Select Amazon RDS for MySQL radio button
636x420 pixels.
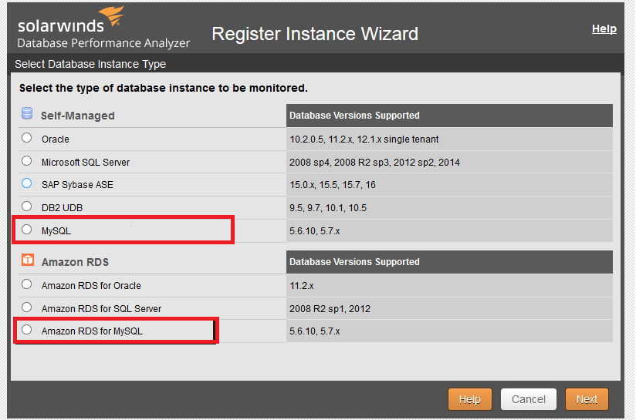[27, 330]
